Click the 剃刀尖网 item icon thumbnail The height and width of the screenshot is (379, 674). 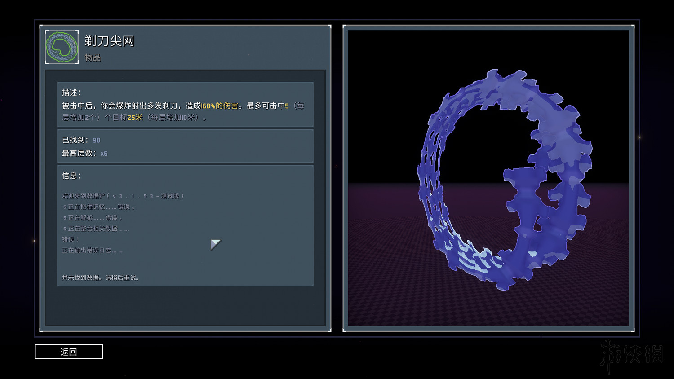pyautogui.click(x=62, y=47)
